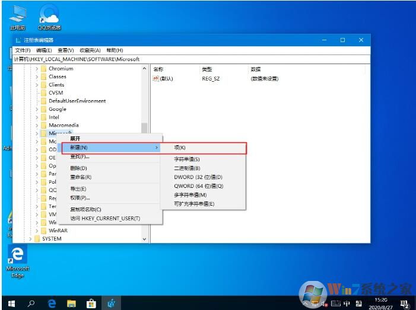The height and width of the screenshot is (310, 416).
Task: Click the tree scrollbar down arrow
Action: (x=144, y=239)
